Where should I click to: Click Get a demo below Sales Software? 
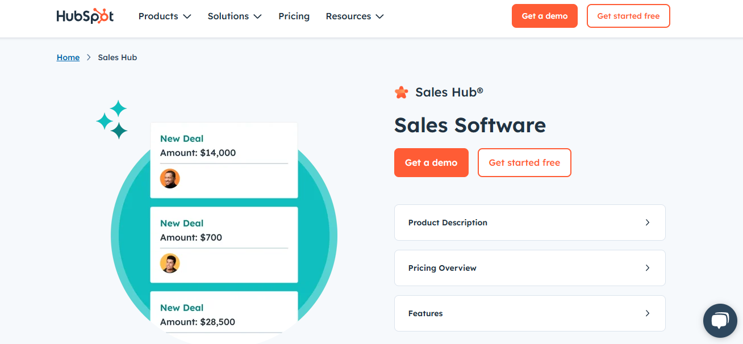[x=431, y=162]
